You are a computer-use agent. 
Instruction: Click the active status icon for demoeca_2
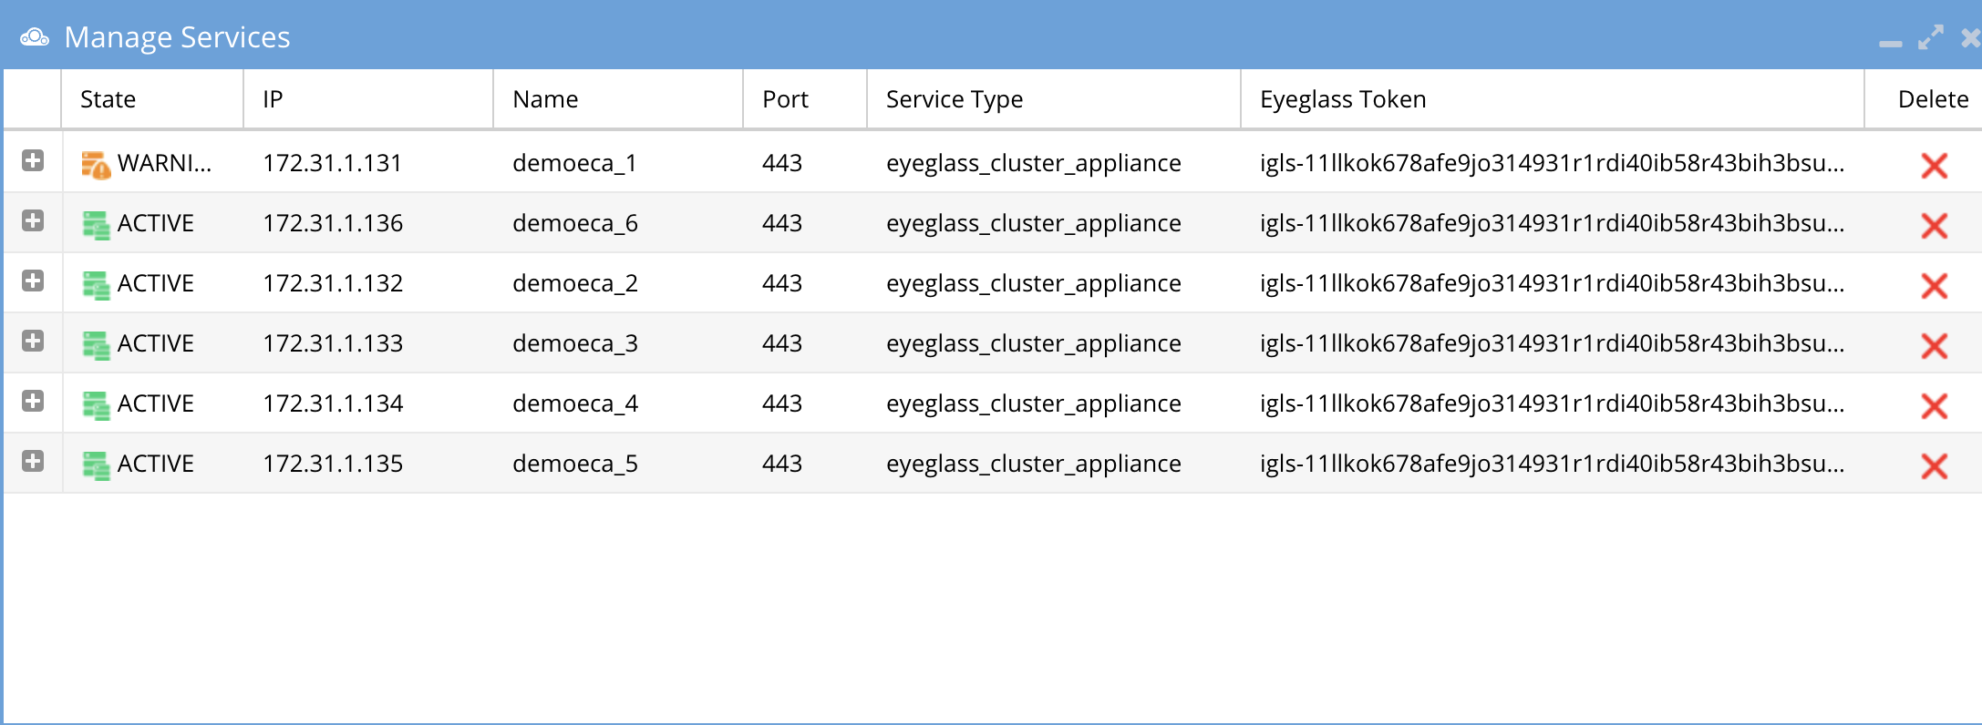[96, 284]
